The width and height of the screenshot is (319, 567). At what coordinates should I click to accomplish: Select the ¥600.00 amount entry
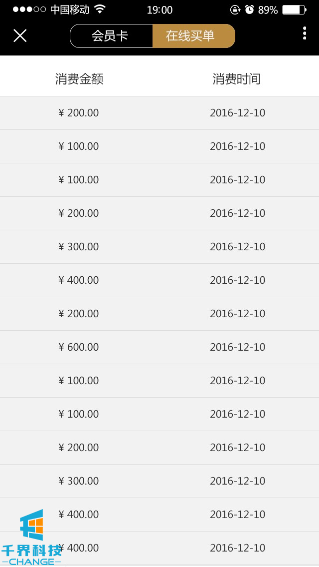79,347
